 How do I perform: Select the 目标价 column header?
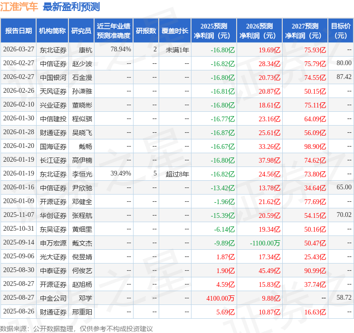tap(341, 30)
